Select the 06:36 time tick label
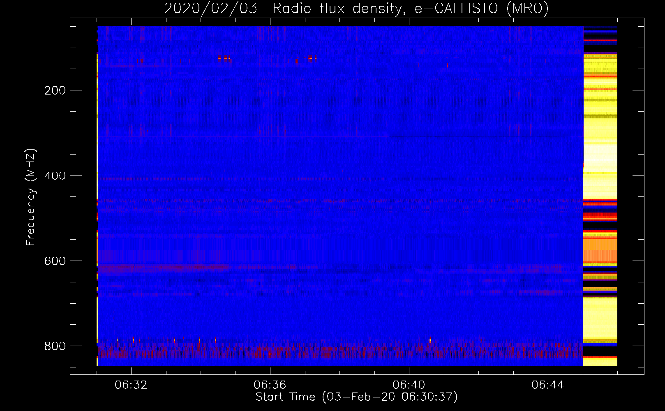Screen dimensions: 665x411 (270, 385)
